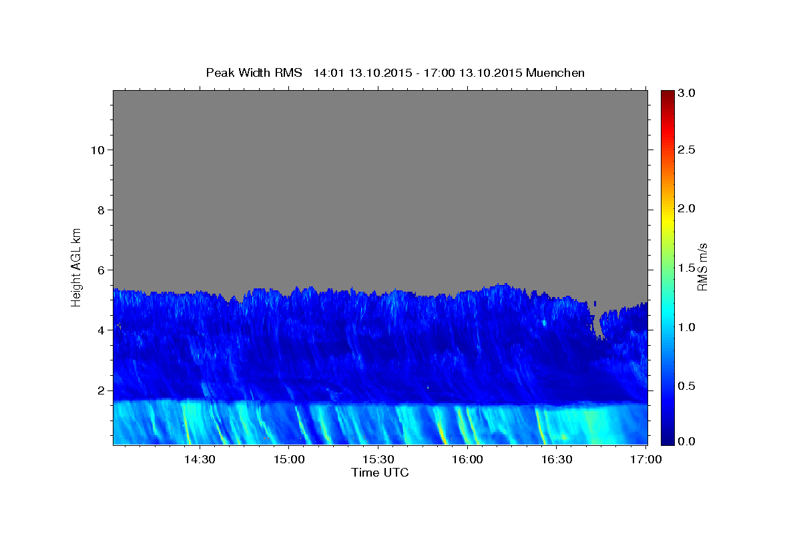This screenshot has height=534, width=801.
Task: Click the 16:00 time tick label
Action: [468, 459]
